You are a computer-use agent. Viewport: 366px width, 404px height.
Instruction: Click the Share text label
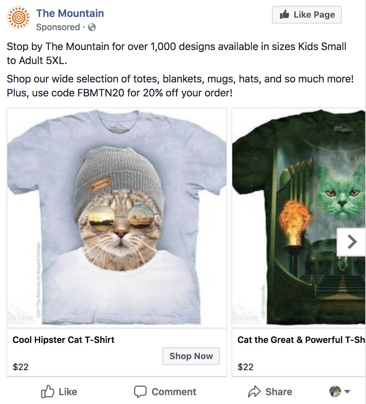[x=279, y=392]
